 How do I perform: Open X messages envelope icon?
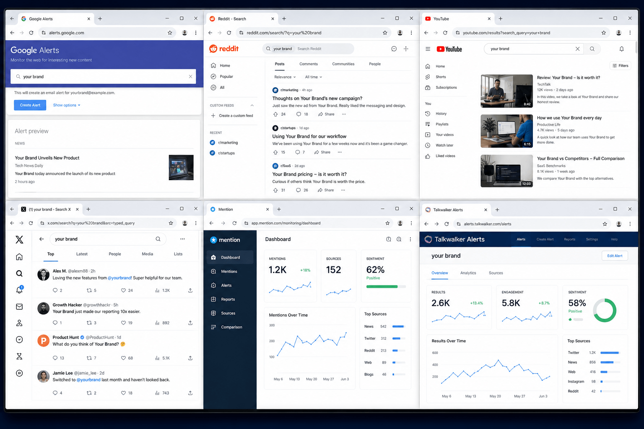point(19,307)
